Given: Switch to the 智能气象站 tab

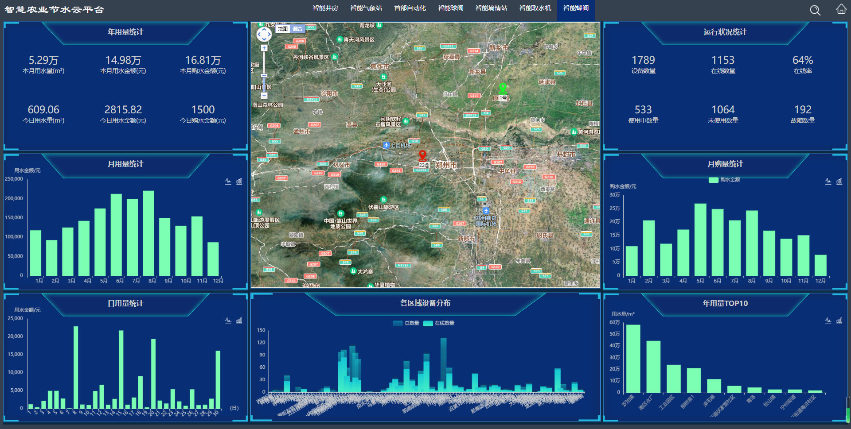Looking at the screenshot, I should [x=366, y=8].
